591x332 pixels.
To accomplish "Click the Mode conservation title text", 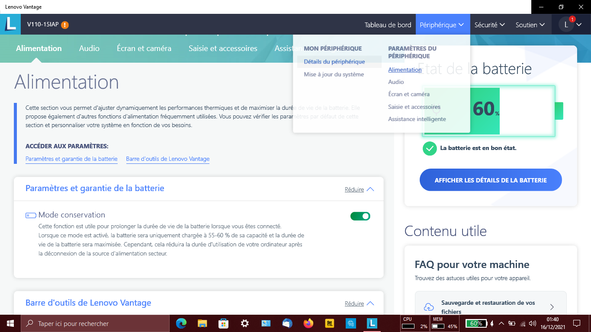I will coord(72,215).
